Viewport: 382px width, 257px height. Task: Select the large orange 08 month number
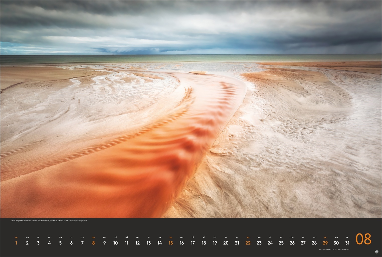click(x=363, y=239)
